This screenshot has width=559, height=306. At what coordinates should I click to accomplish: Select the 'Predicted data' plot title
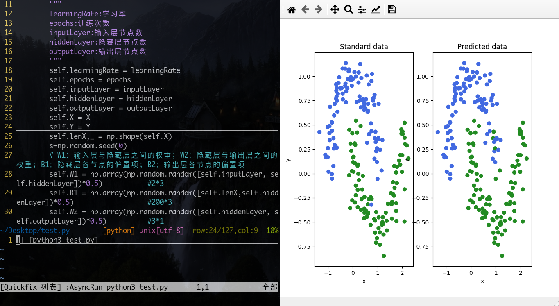point(482,47)
